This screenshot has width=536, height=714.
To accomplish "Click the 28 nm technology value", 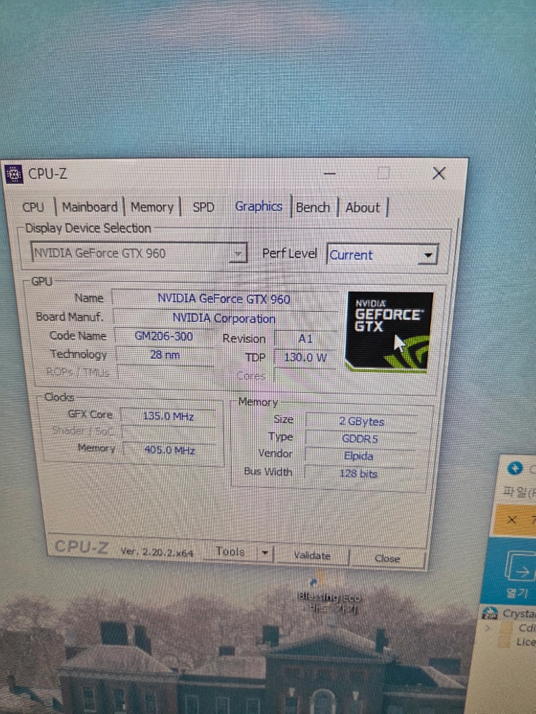I will click(x=164, y=355).
